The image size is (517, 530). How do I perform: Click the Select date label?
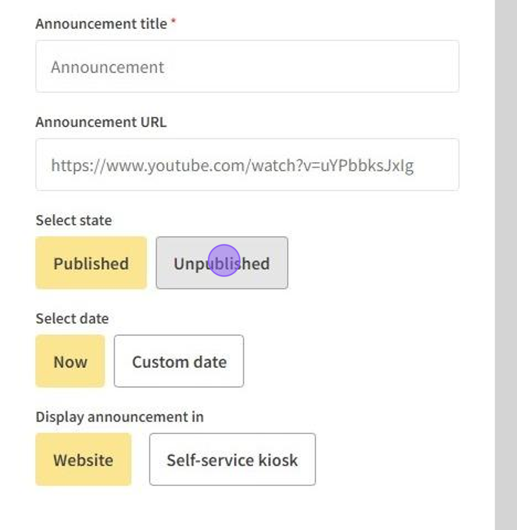(72, 319)
